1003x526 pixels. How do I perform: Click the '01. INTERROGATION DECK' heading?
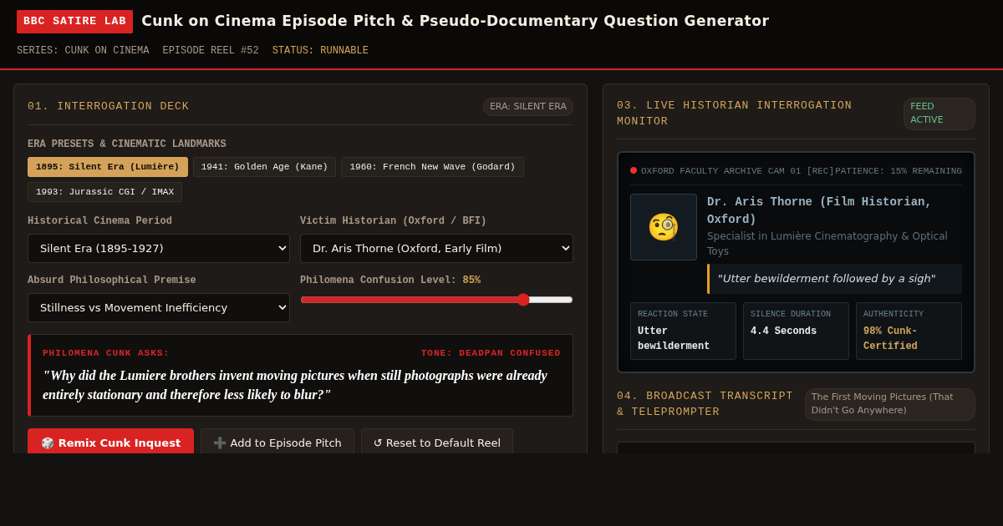point(109,106)
